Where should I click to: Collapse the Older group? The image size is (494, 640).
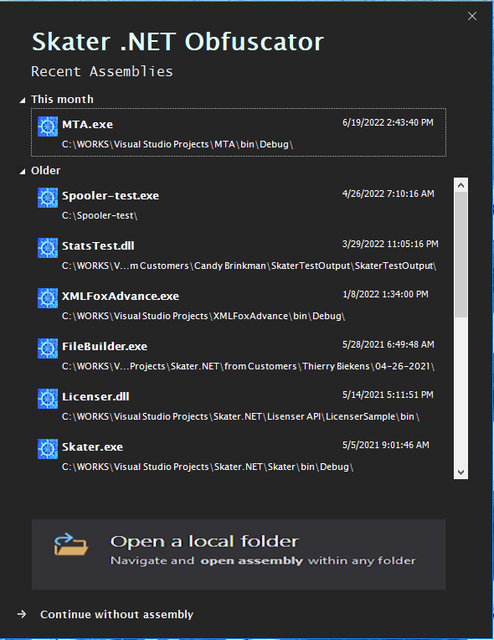[x=23, y=172]
